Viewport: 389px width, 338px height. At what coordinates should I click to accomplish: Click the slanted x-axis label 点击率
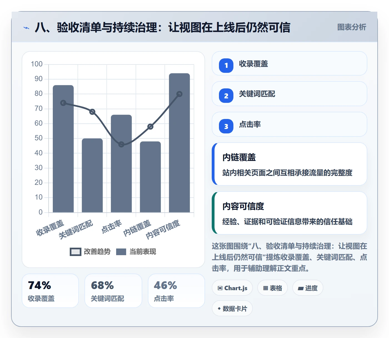click(112, 227)
